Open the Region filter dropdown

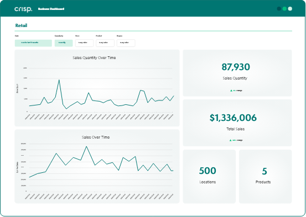pyautogui.click(x=126, y=43)
